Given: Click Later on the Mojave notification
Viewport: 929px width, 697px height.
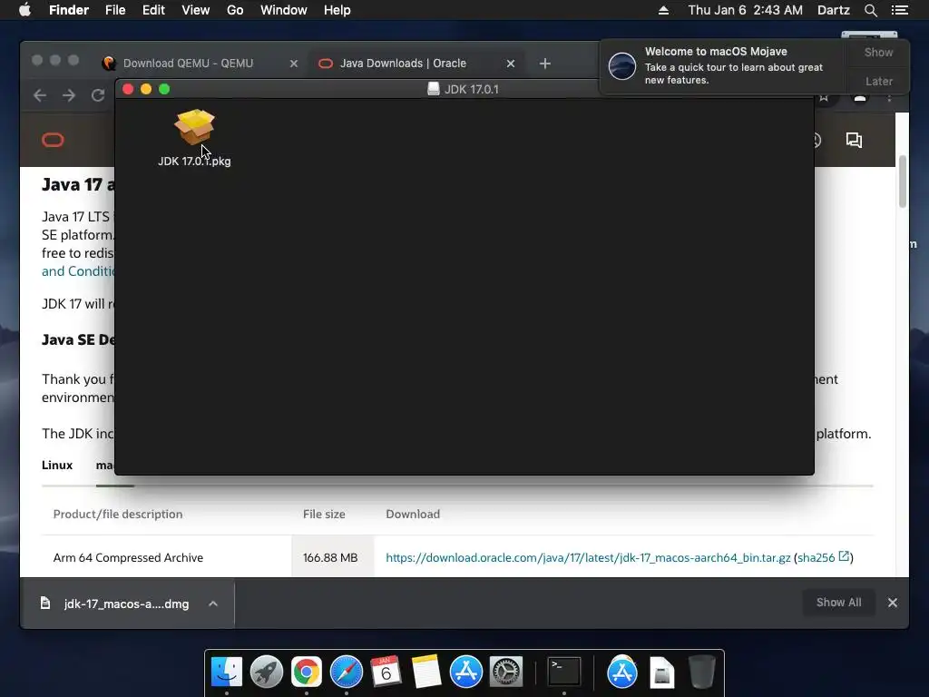Looking at the screenshot, I should 878,81.
